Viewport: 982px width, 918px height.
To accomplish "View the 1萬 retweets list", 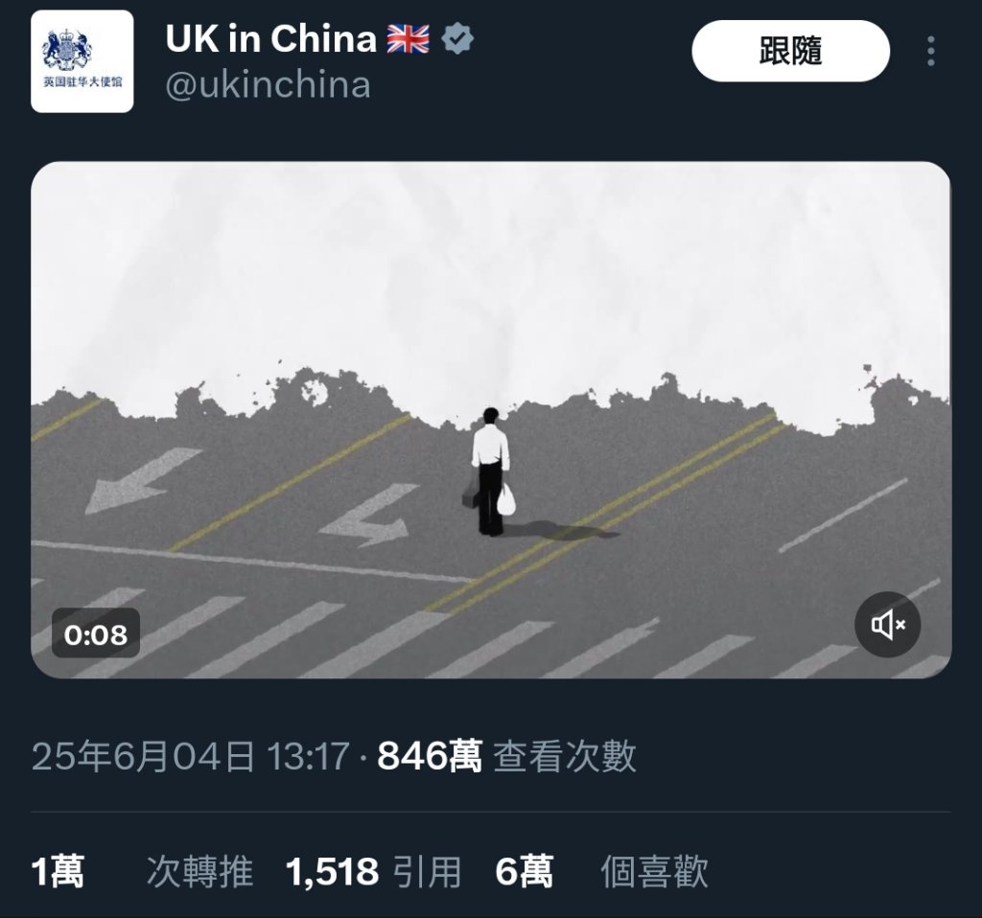I will 58,871.
